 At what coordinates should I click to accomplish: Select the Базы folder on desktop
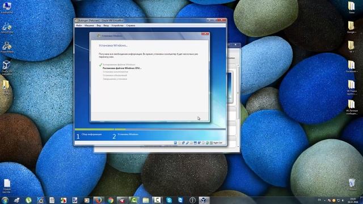[x=352, y=7]
